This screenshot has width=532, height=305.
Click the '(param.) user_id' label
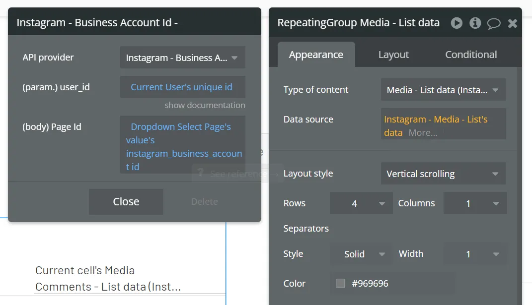(56, 87)
